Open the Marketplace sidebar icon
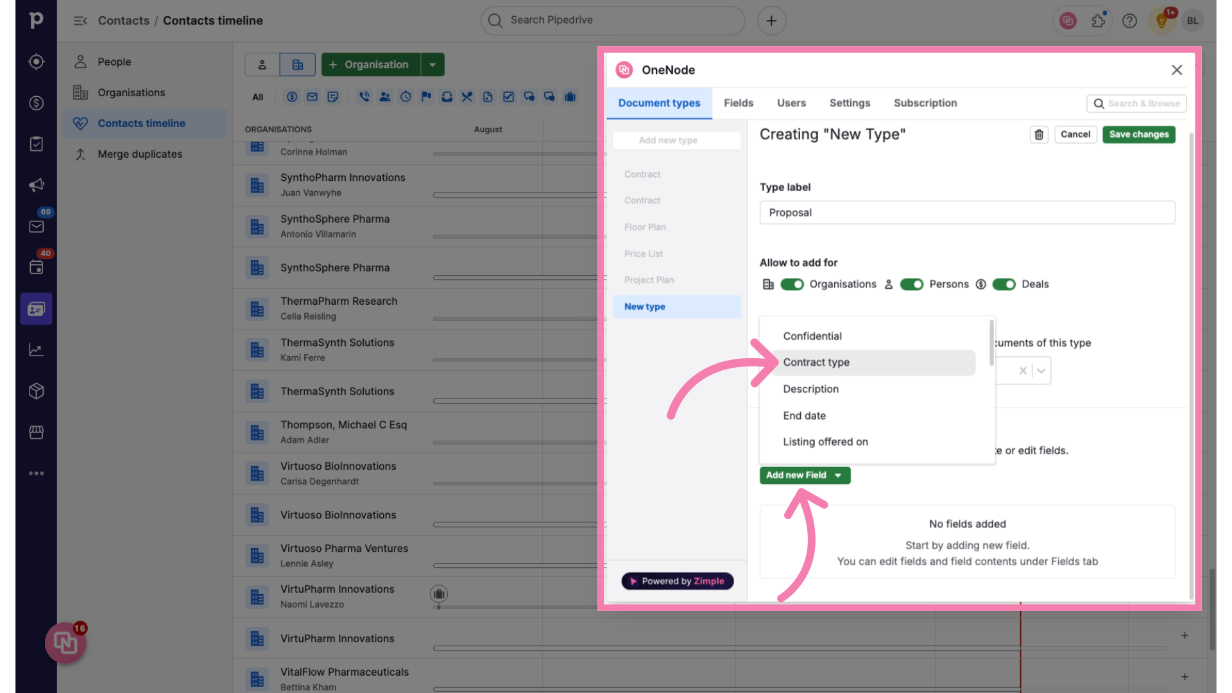1232x693 pixels. click(x=37, y=433)
